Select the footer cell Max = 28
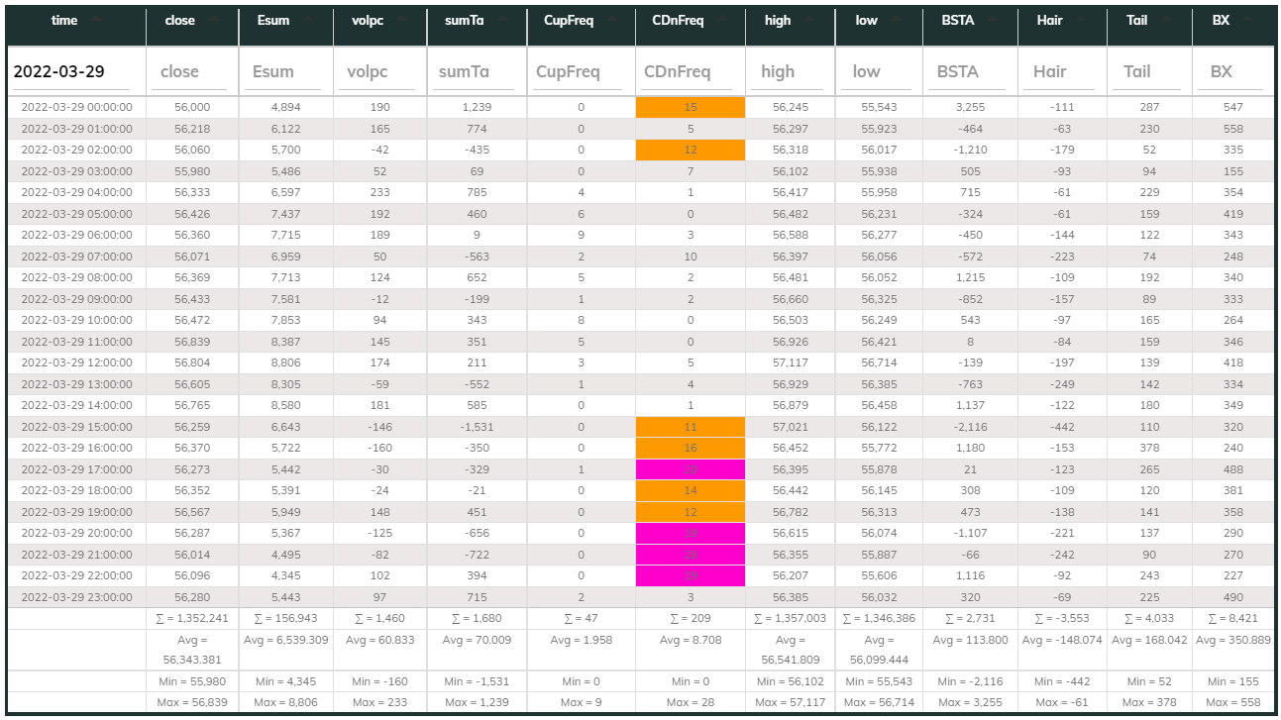This screenshot has height=720, width=1281. (x=691, y=702)
